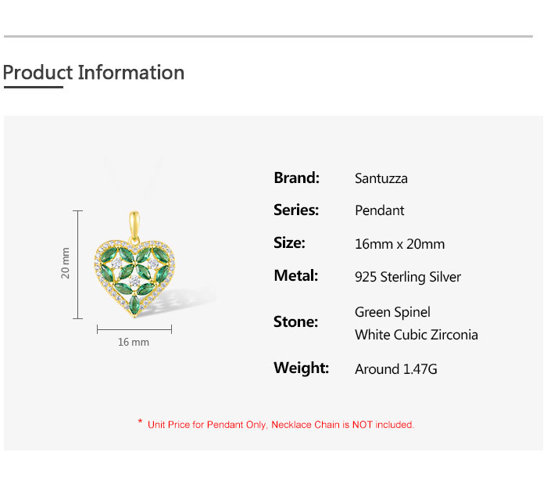547x481 pixels.
Task: Click the 16 mm width dimension label
Action: pyautogui.click(x=134, y=342)
